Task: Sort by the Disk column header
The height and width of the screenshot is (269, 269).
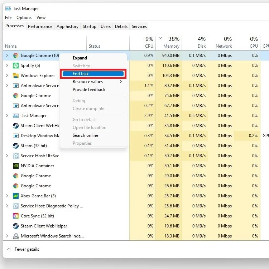Action: 195,43
